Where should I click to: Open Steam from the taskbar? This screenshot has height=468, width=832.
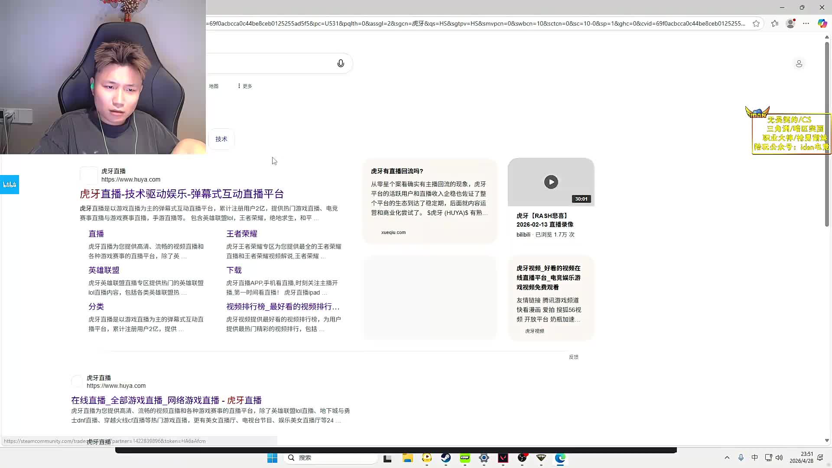(446, 458)
